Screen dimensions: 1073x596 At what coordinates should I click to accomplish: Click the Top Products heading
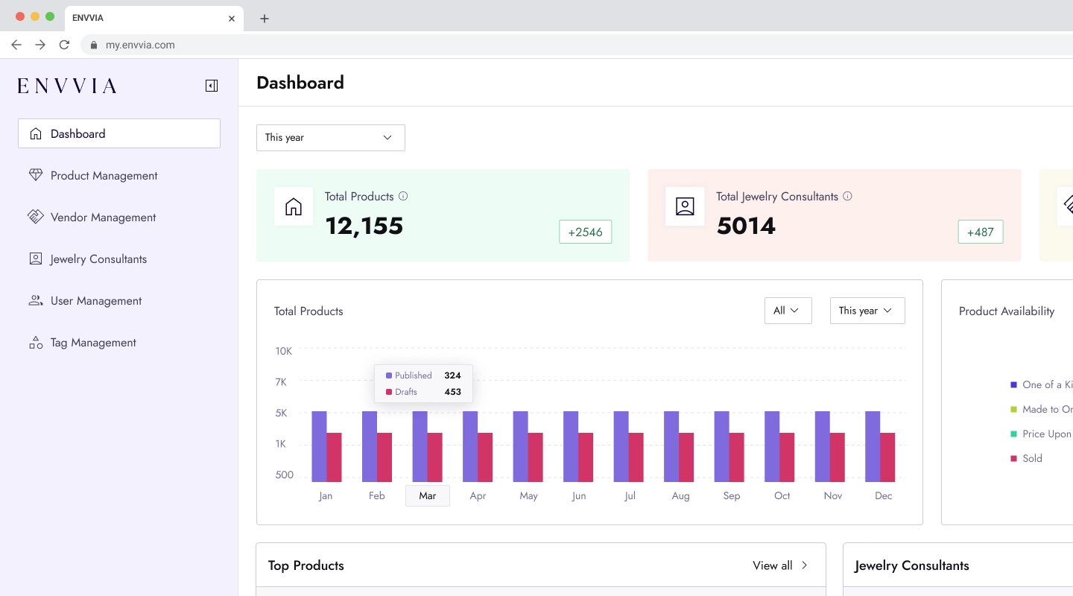(x=306, y=565)
